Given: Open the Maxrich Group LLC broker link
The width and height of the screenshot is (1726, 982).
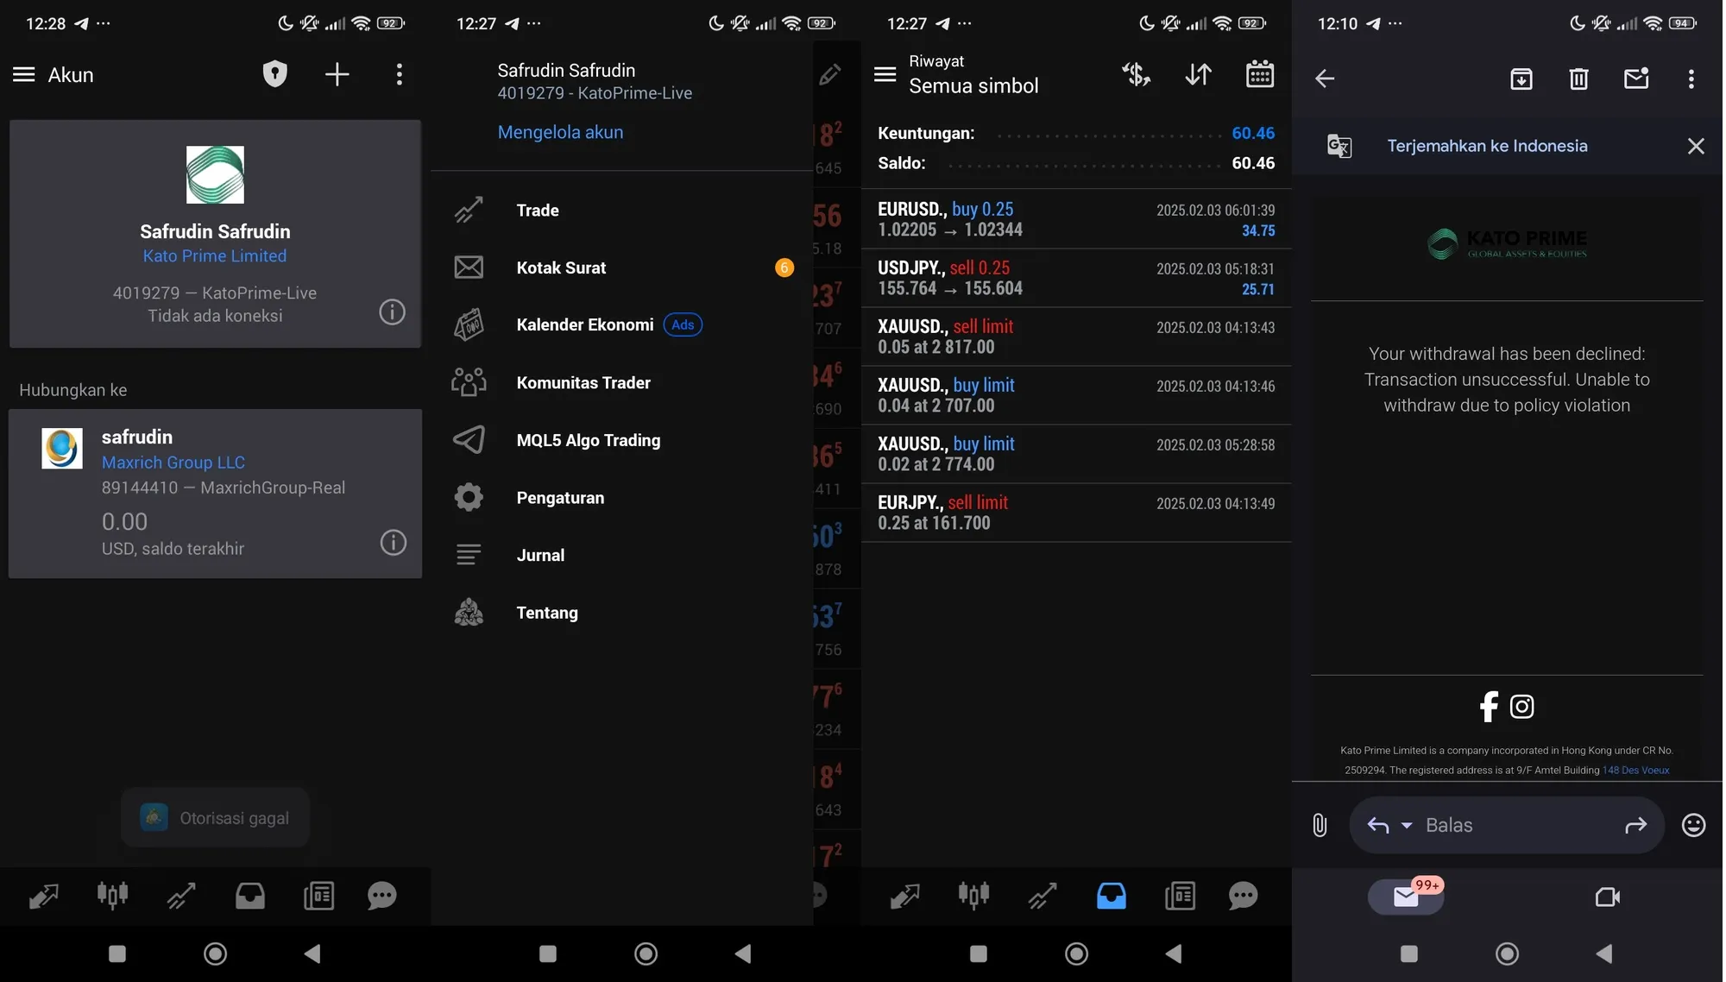Looking at the screenshot, I should pyautogui.click(x=173, y=463).
